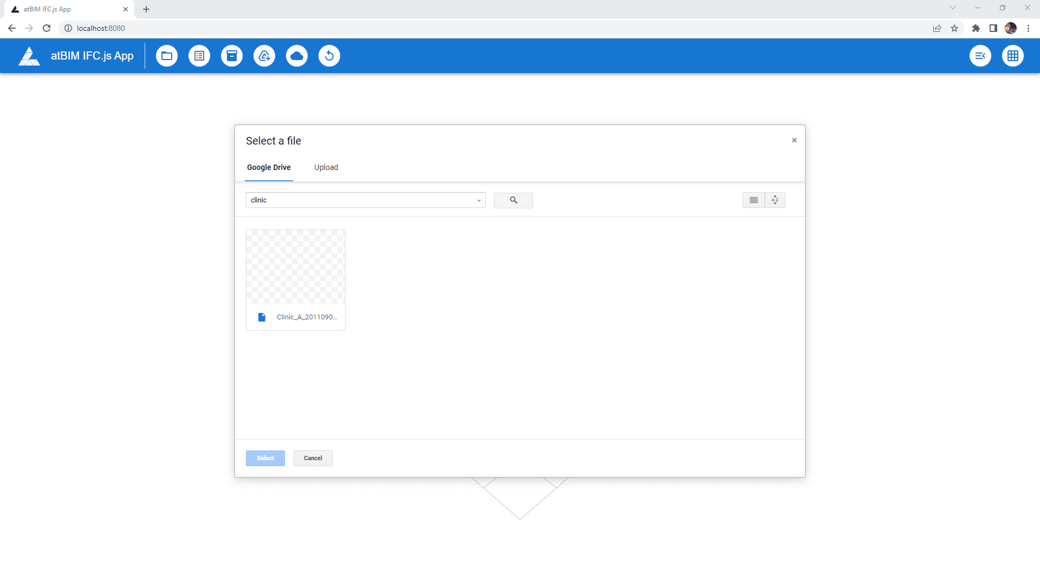Screen dimensions: 1040x563
Task: Select the Google Drive tab
Action: [x=269, y=167]
